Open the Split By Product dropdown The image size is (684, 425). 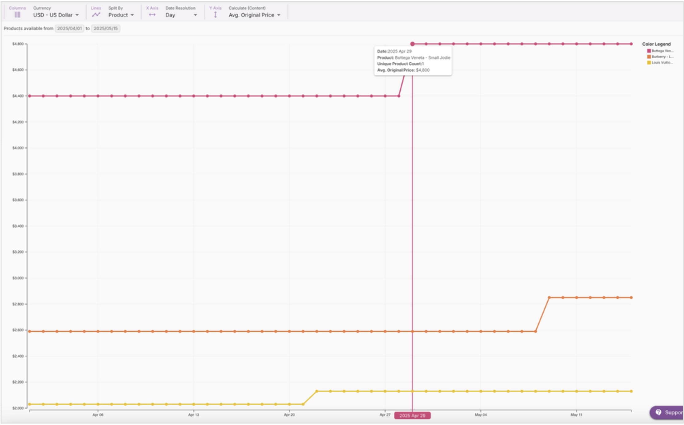click(121, 14)
